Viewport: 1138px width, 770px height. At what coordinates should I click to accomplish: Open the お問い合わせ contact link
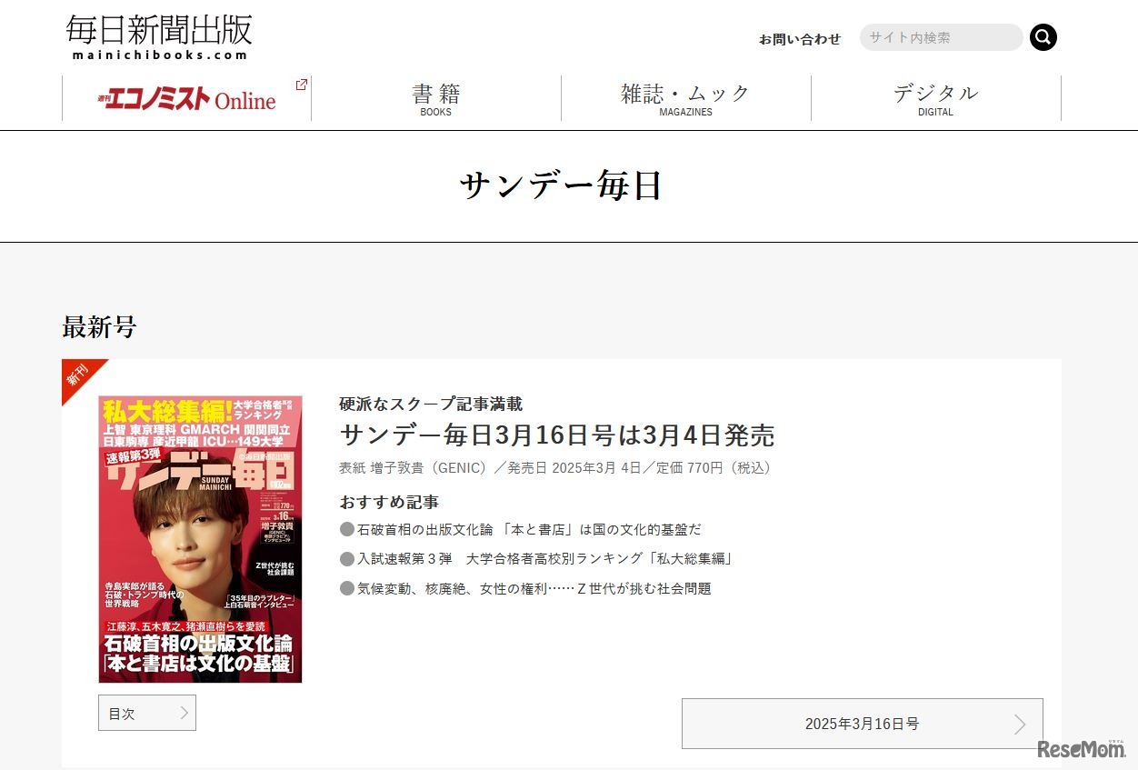point(800,39)
